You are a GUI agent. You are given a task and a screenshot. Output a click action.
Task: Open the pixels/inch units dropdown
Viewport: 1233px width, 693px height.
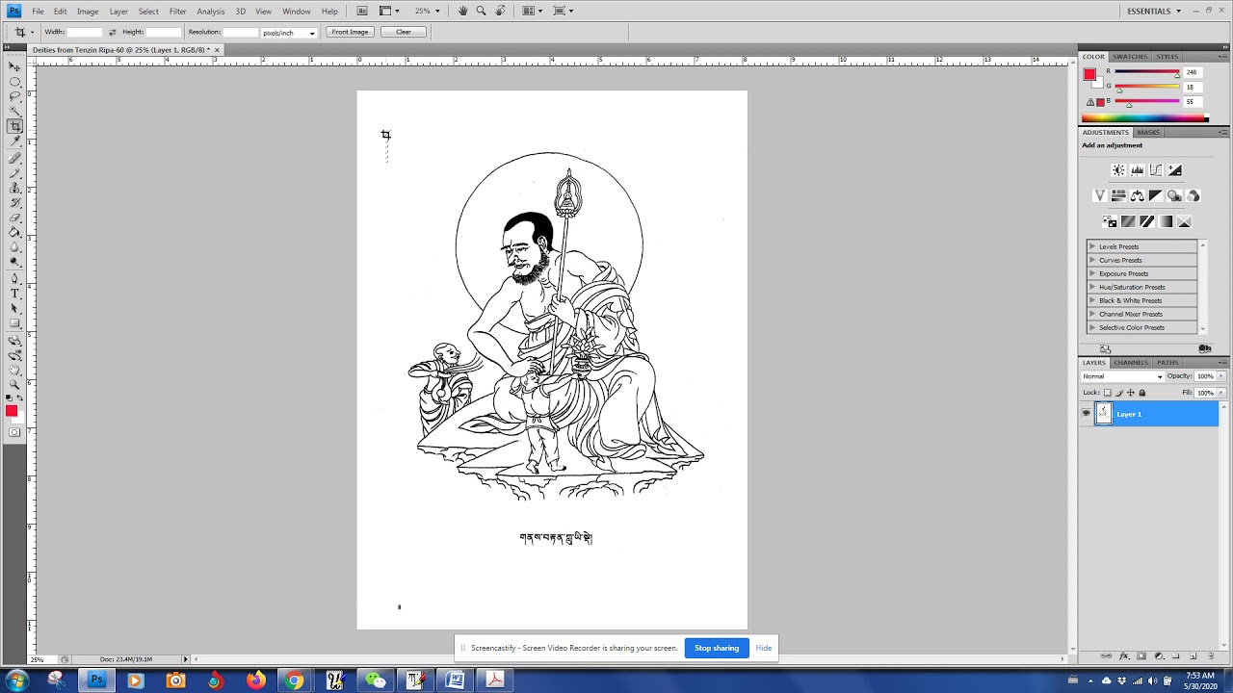(289, 33)
